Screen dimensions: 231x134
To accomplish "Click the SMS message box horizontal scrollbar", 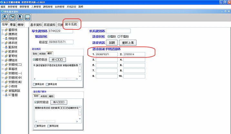I will 57,79.
